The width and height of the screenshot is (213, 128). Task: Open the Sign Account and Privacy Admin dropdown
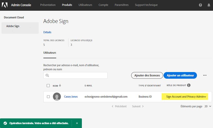click(x=185, y=97)
